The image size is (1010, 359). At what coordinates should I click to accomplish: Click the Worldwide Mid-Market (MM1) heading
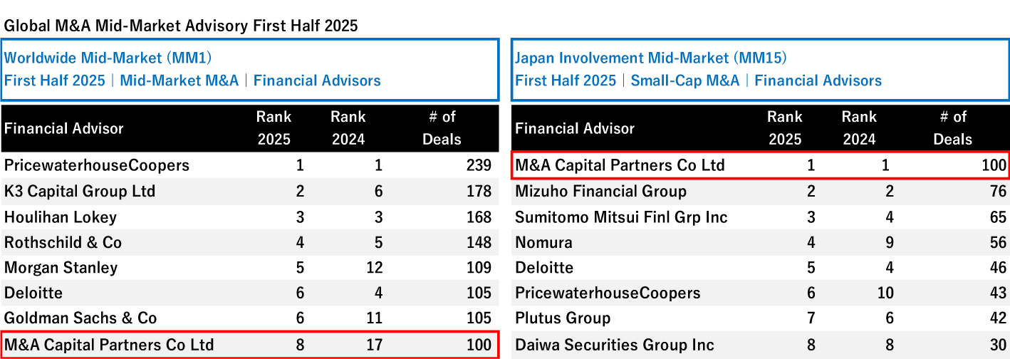[108, 58]
